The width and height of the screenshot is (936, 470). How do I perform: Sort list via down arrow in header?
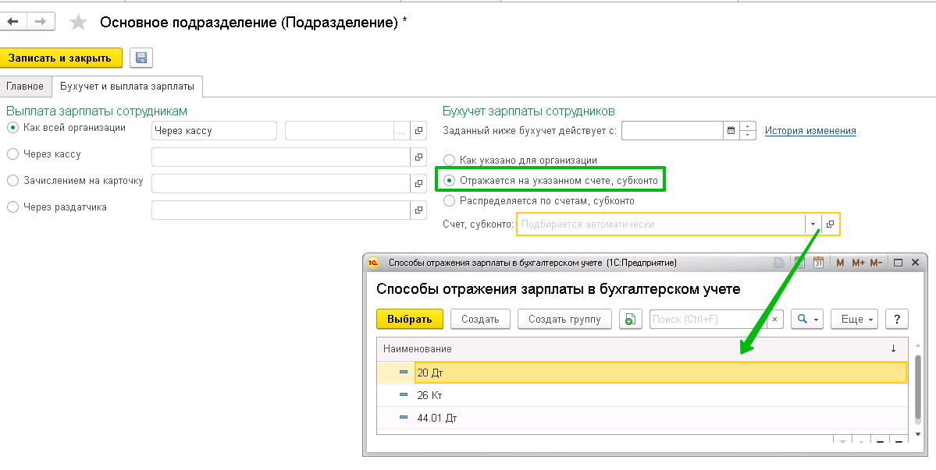point(894,348)
